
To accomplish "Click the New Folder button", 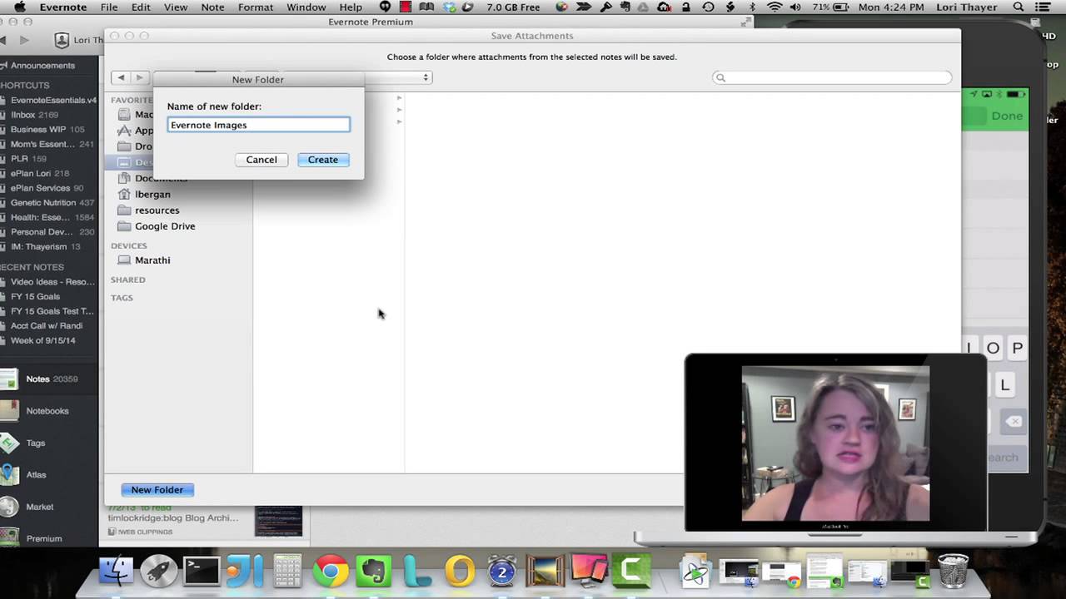I will (x=157, y=490).
